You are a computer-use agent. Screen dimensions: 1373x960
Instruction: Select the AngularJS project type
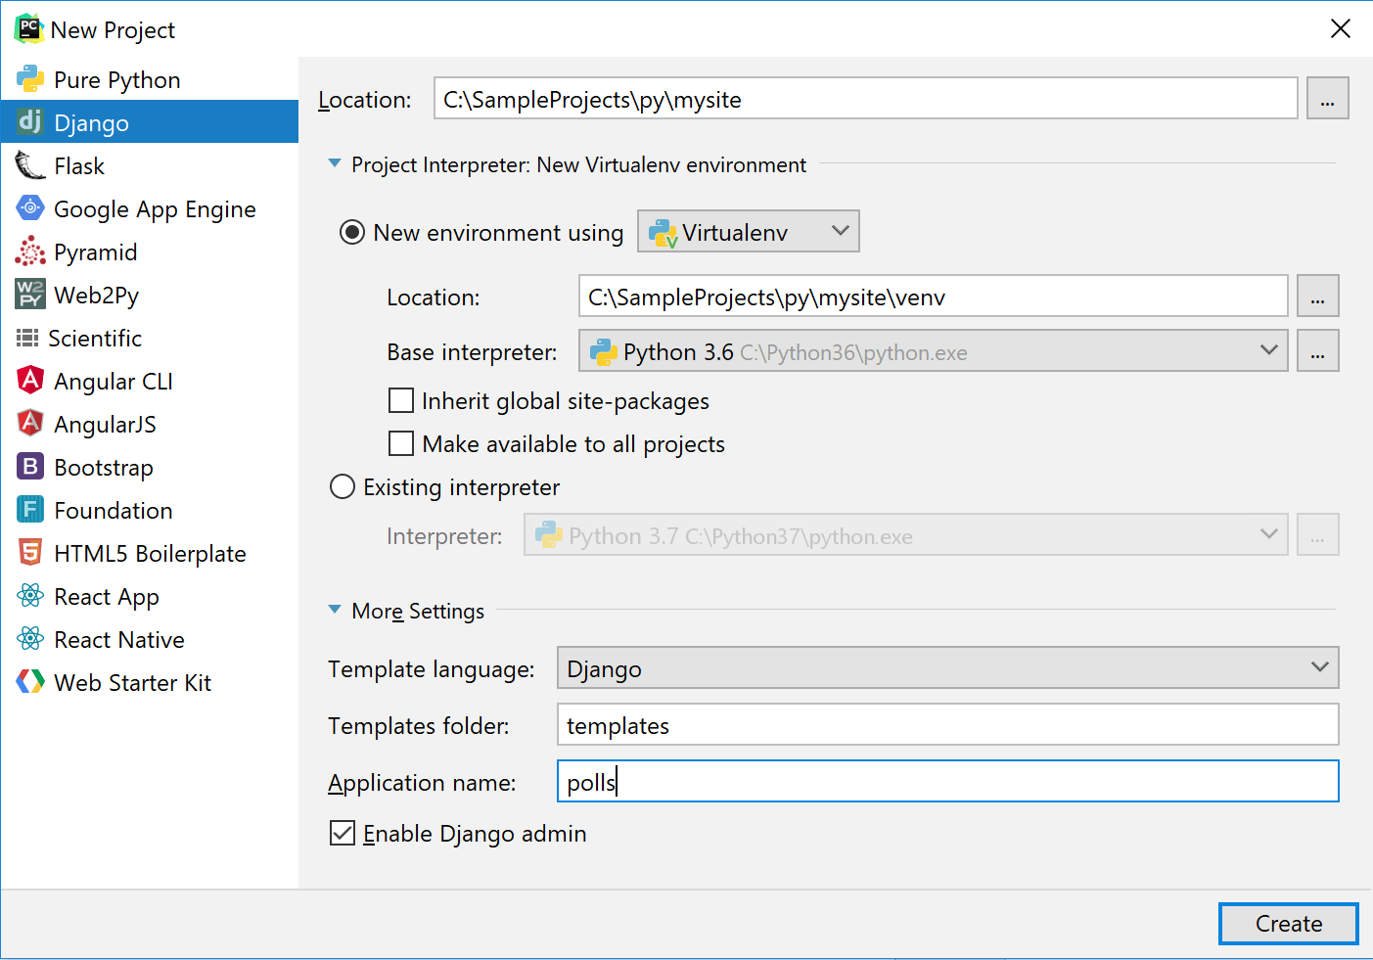pos(150,424)
